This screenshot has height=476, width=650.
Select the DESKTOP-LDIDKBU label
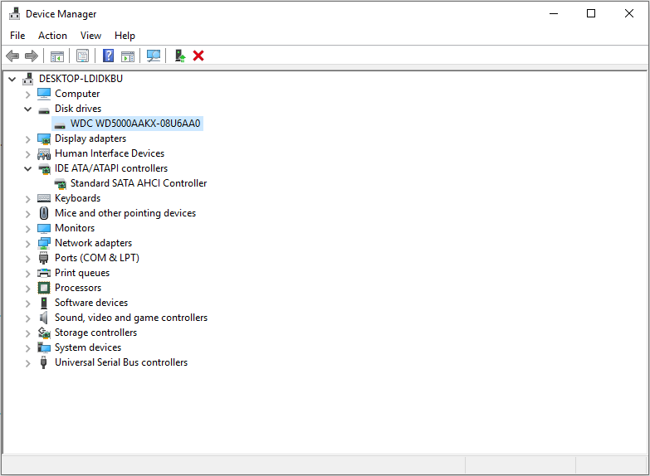81,79
